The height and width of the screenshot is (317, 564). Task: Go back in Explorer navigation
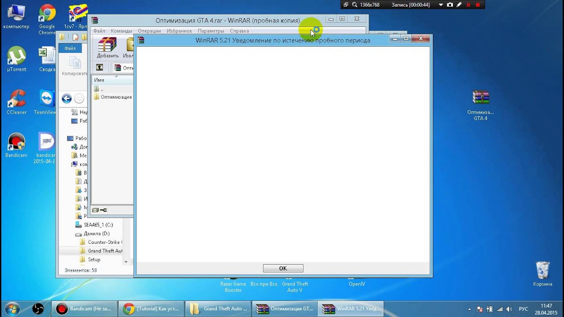point(67,99)
